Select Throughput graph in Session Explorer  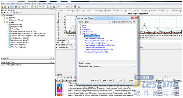click(x=15, y=29)
